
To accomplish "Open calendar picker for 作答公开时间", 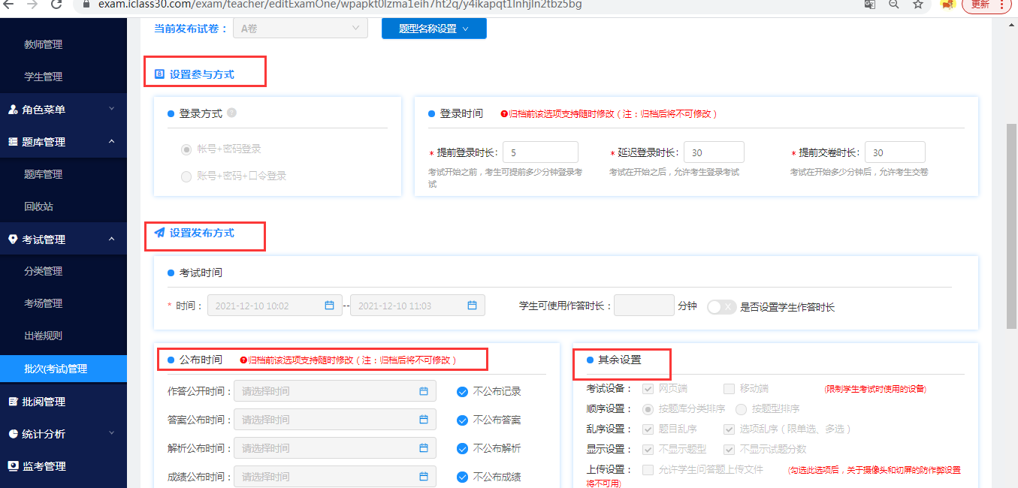I will pos(425,390).
